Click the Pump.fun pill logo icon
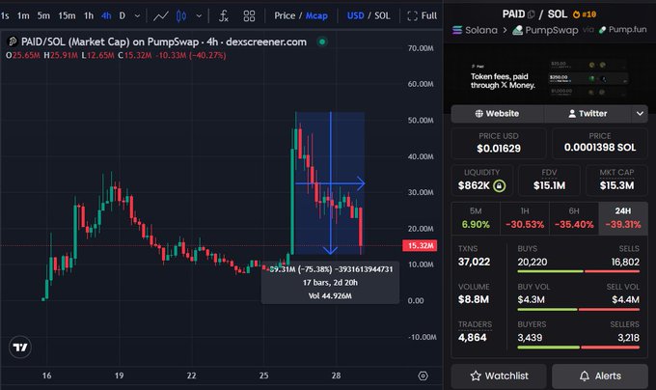Viewport: 656px width, 390px height. pyautogui.click(x=602, y=30)
